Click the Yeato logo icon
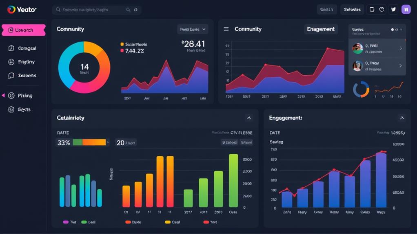 point(11,9)
